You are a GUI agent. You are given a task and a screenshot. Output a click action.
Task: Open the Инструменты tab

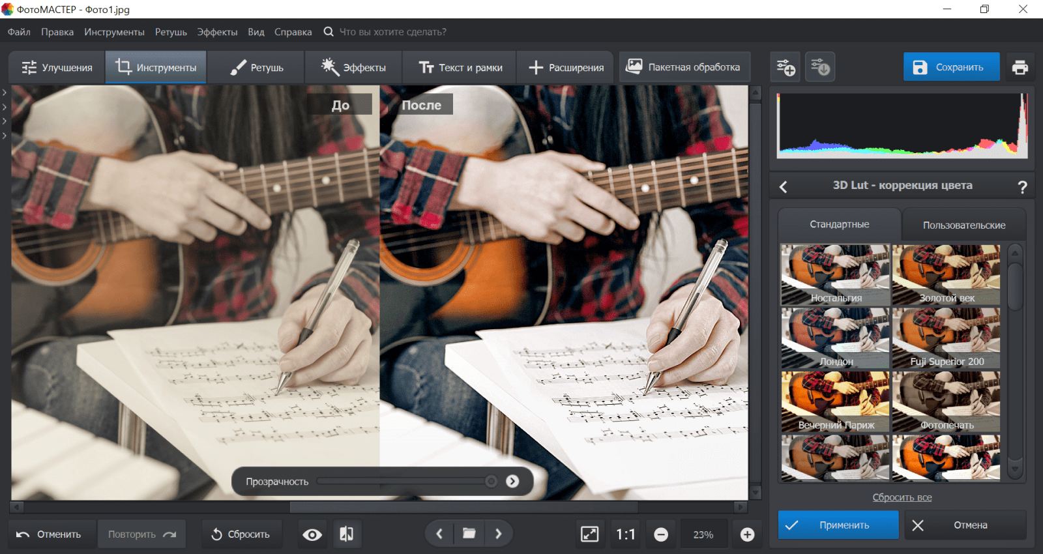coord(156,67)
